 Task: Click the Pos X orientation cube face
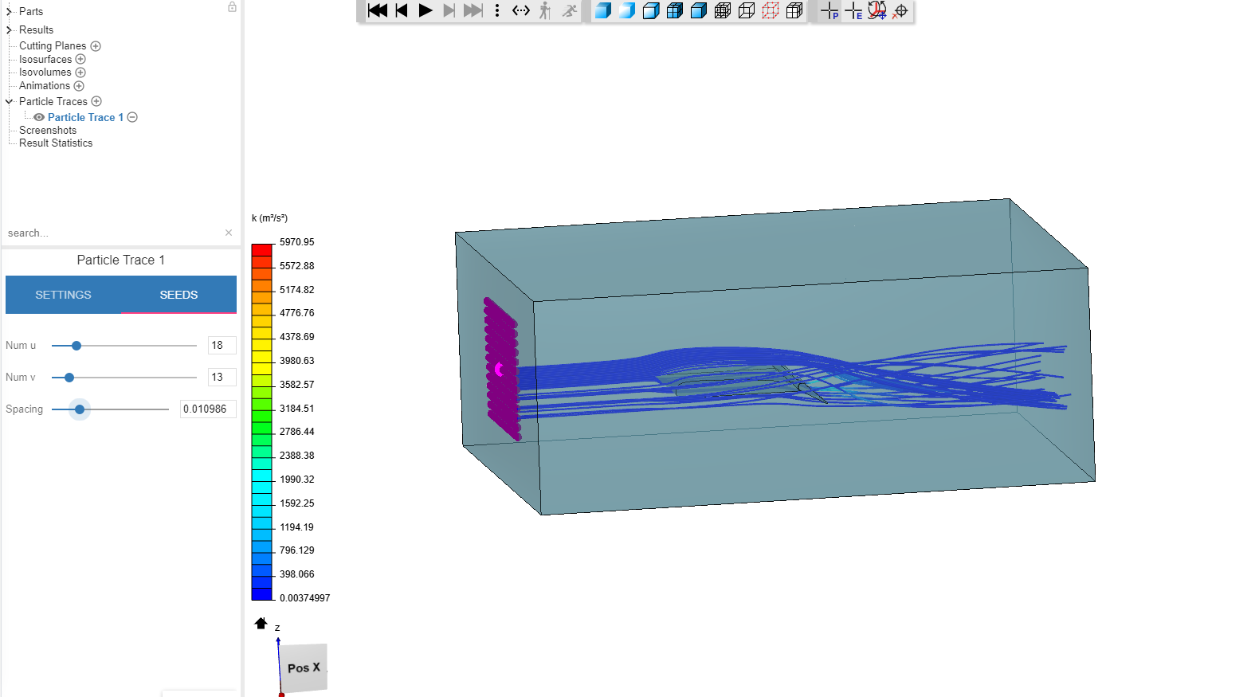click(304, 668)
